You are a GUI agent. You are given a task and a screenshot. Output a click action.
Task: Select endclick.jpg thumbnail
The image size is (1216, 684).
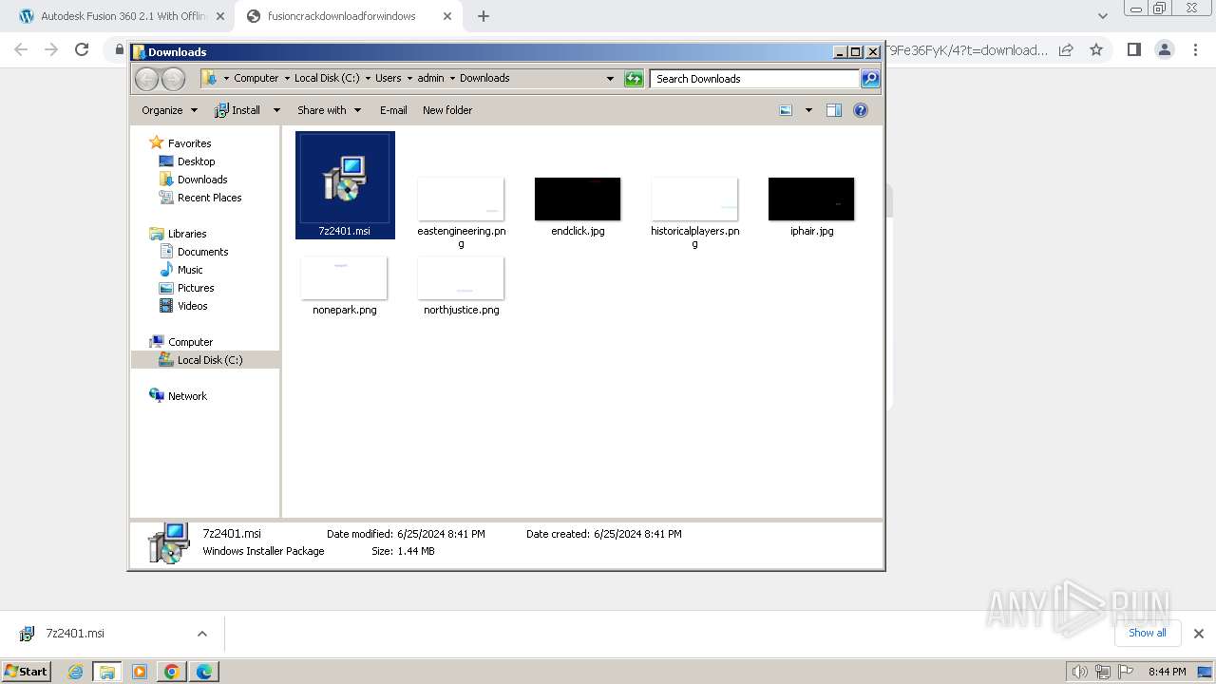[x=578, y=199]
